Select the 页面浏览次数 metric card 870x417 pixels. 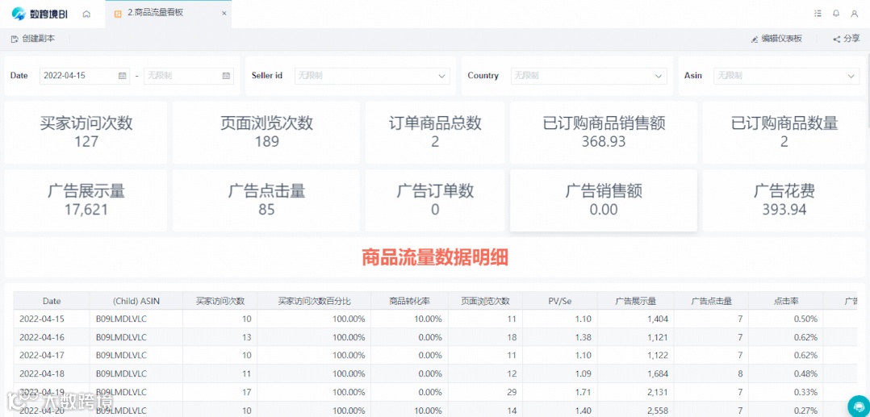point(266,132)
